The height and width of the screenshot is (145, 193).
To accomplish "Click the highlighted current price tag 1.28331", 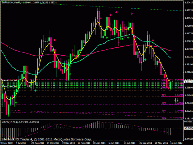I will click(188, 82).
